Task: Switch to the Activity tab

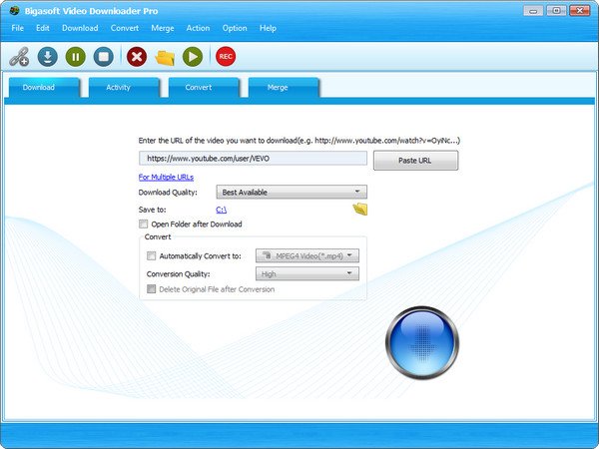Action: [124, 88]
